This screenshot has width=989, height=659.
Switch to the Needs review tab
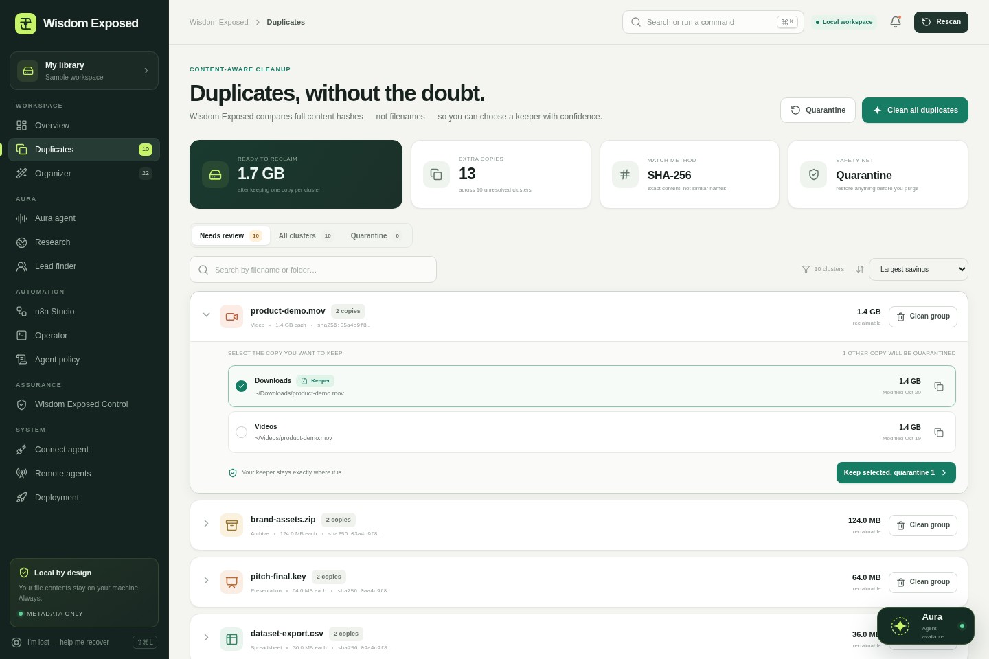231,235
